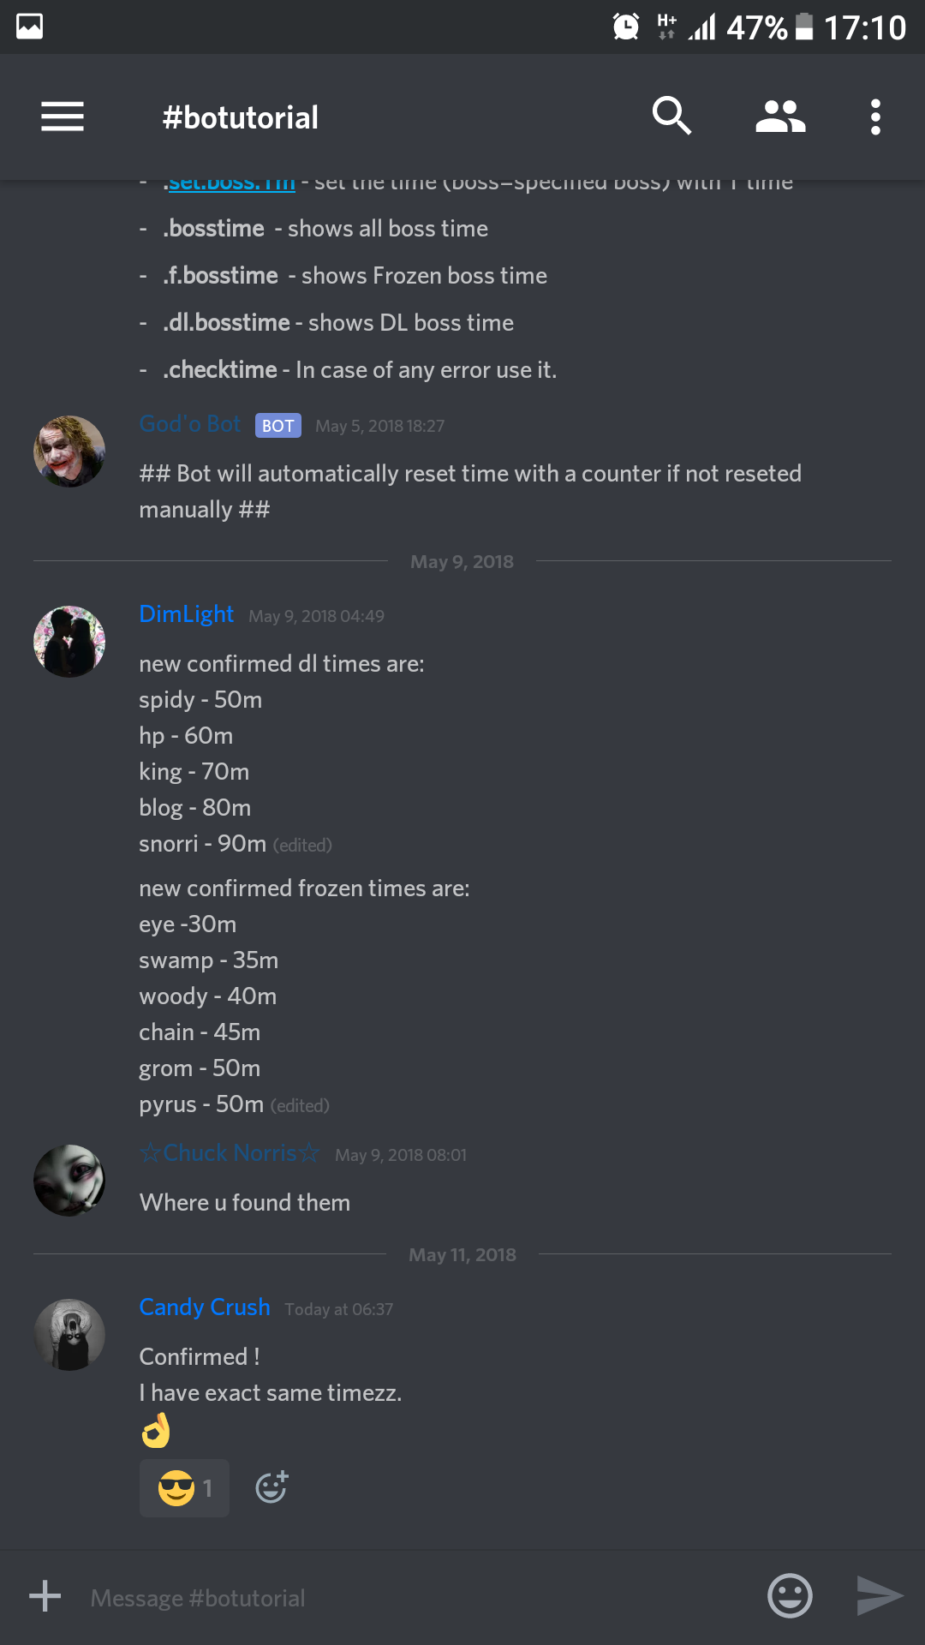Tap the plus attachment icon
Screen dimensions: 925x1645
pyautogui.click(x=45, y=1596)
